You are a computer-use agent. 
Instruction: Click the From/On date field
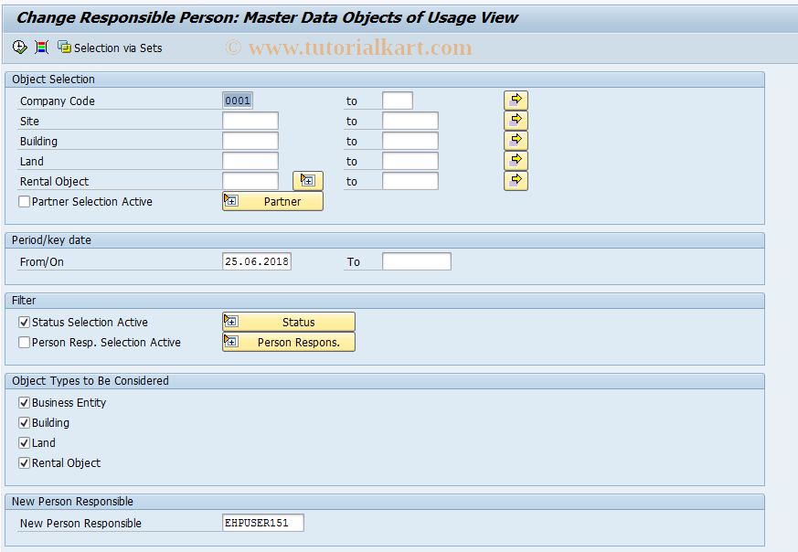[257, 261]
